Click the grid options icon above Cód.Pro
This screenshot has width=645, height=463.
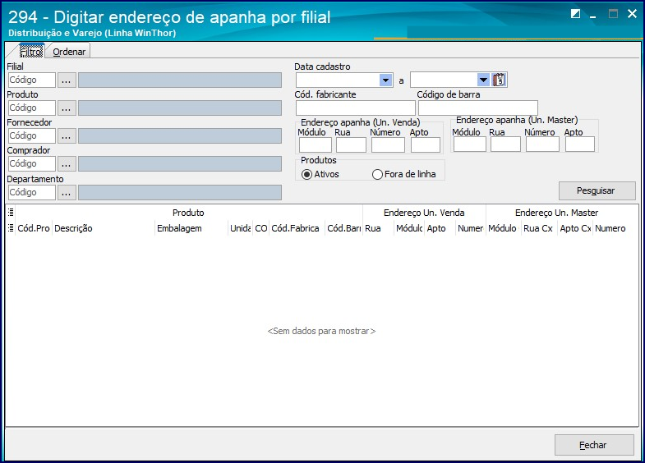pyautogui.click(x=11, y=213)
